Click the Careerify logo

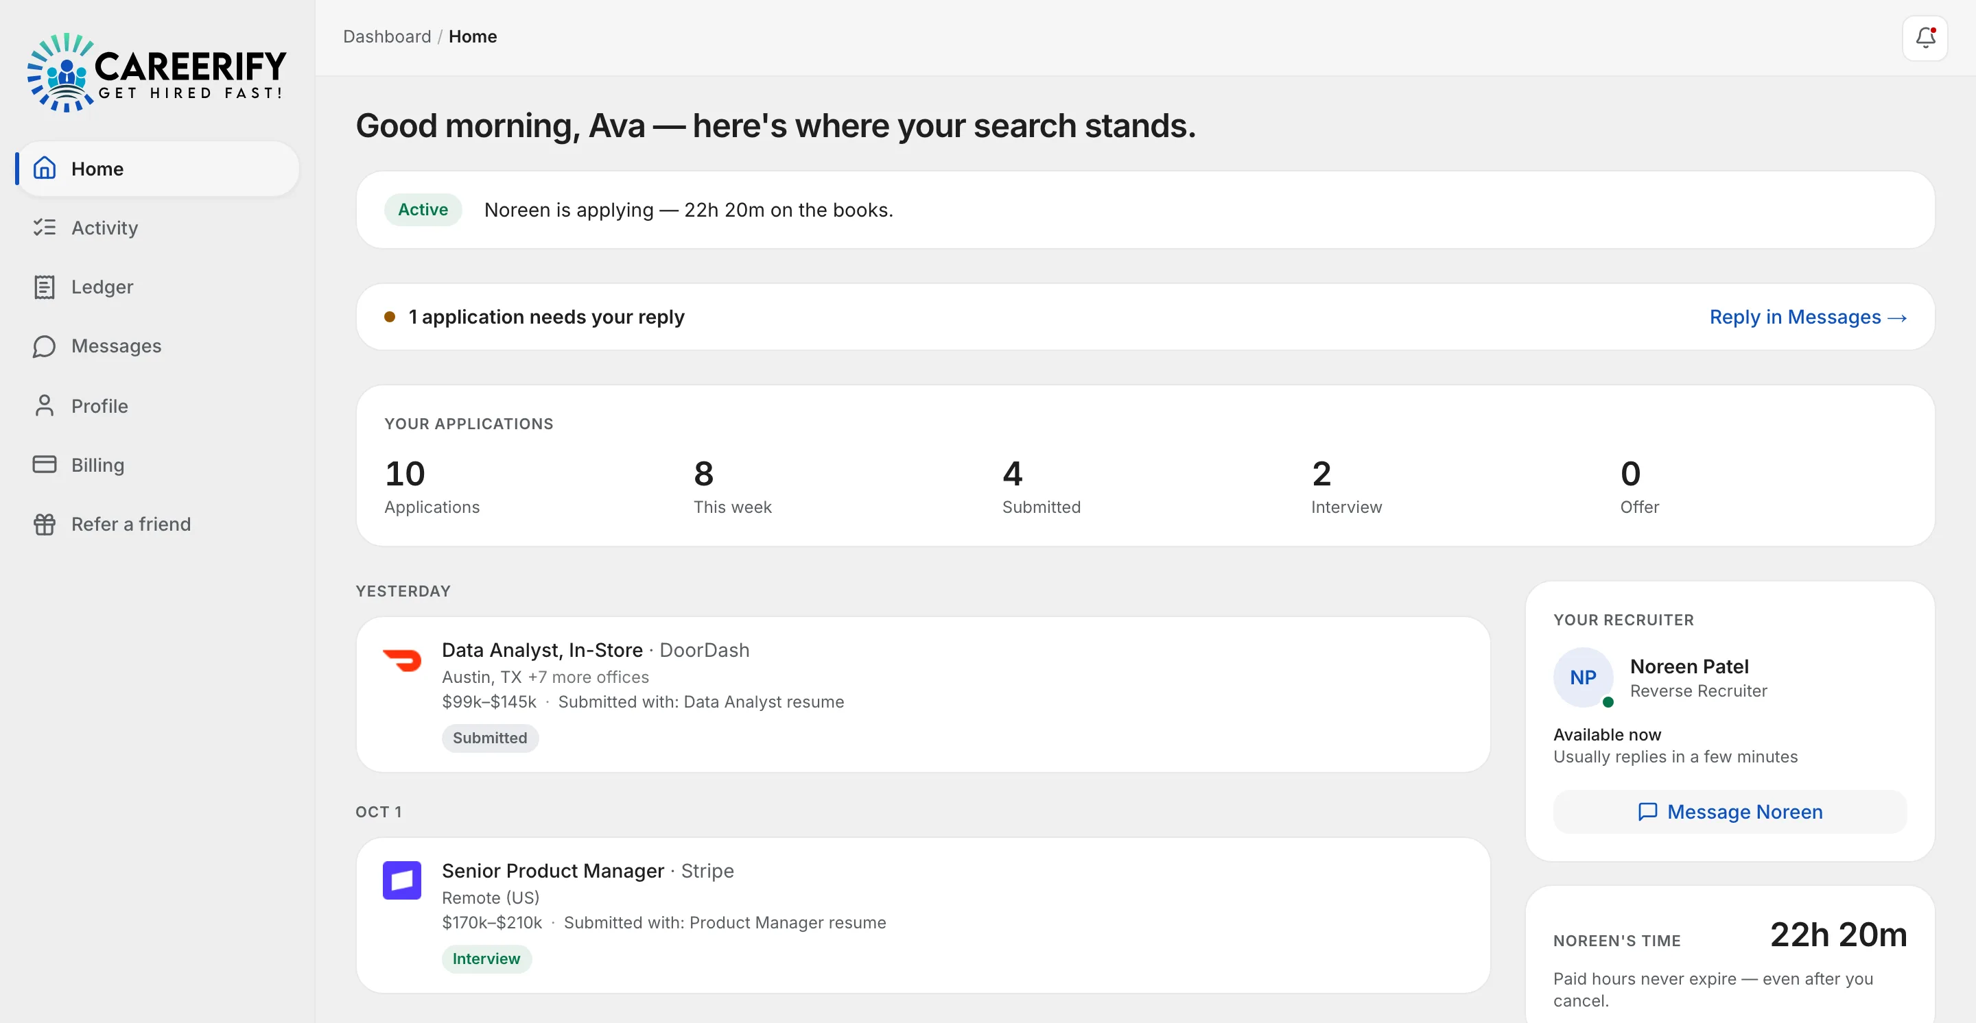156,72
